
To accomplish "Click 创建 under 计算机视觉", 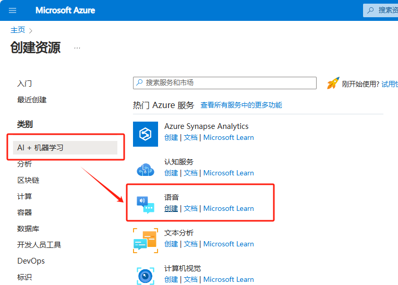I will click(171, 279).
